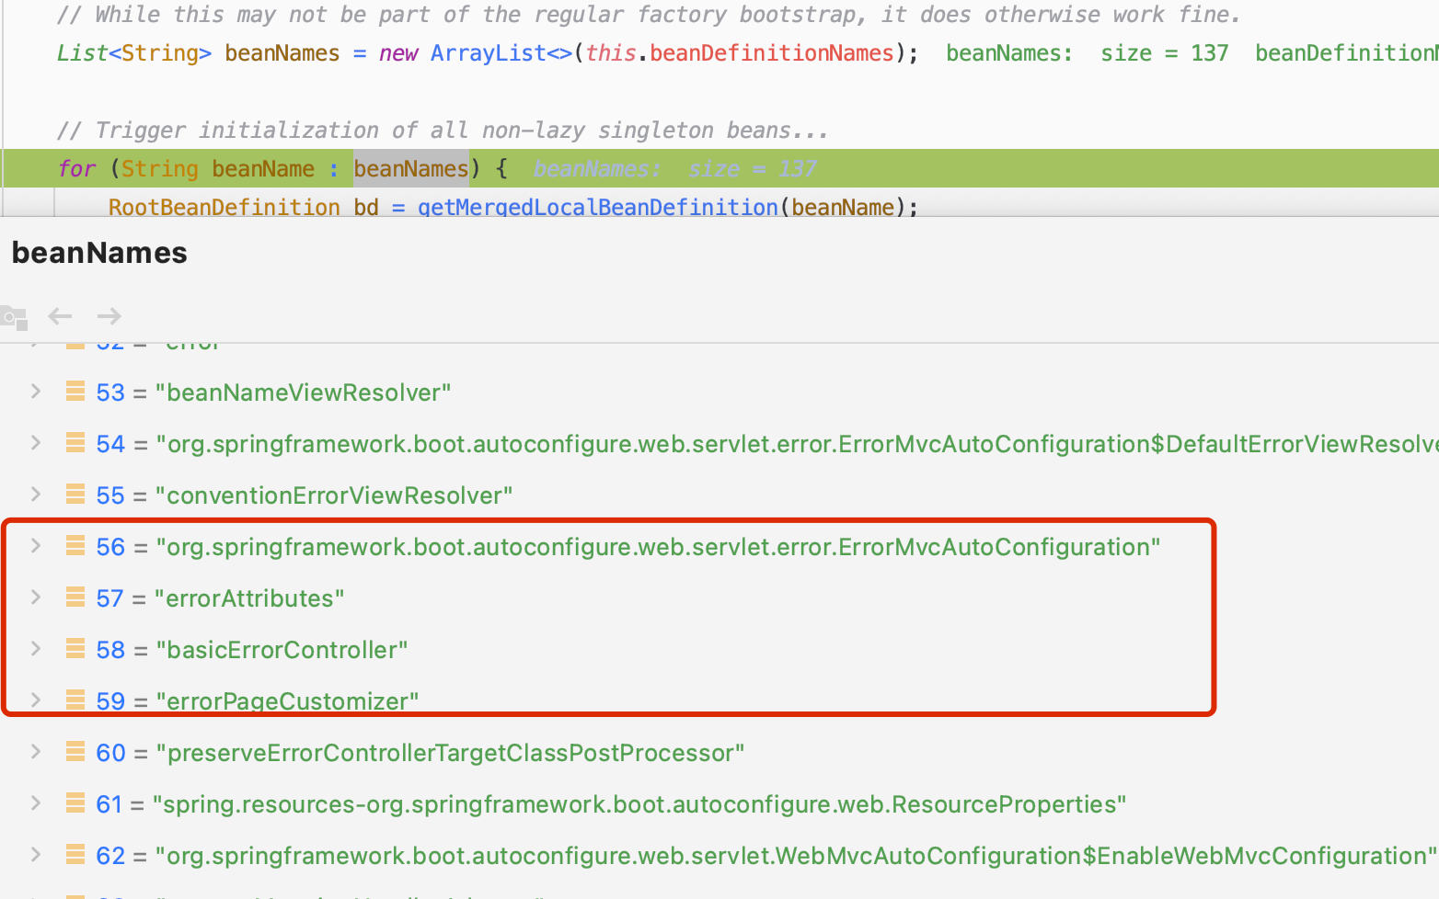
Task: Expand entry 60 preserveErrorControllerTargetClassPostProcessor
Action: point(36,752)
